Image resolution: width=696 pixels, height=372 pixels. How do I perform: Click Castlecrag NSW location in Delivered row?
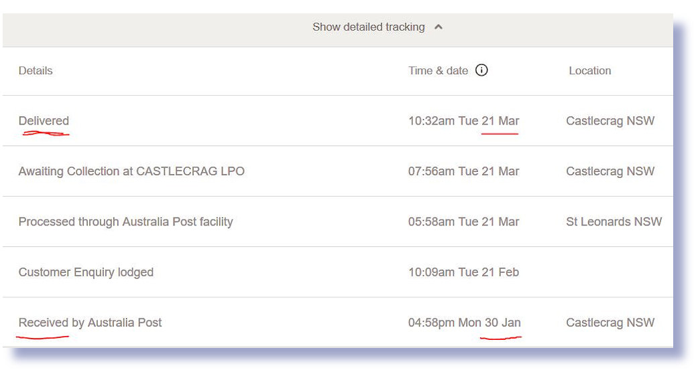[x=610, y=121]
